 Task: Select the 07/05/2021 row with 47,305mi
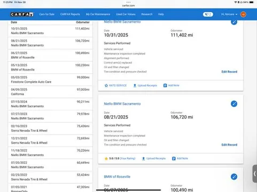click(x=50, y=188)
